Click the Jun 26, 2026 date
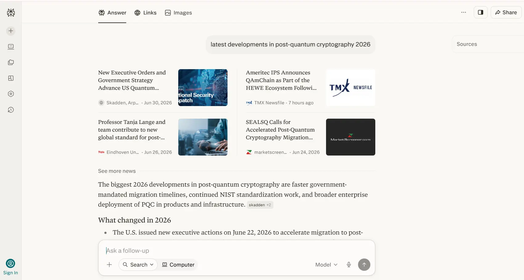Screen dimensions: 524x280 tap(158, 152)
